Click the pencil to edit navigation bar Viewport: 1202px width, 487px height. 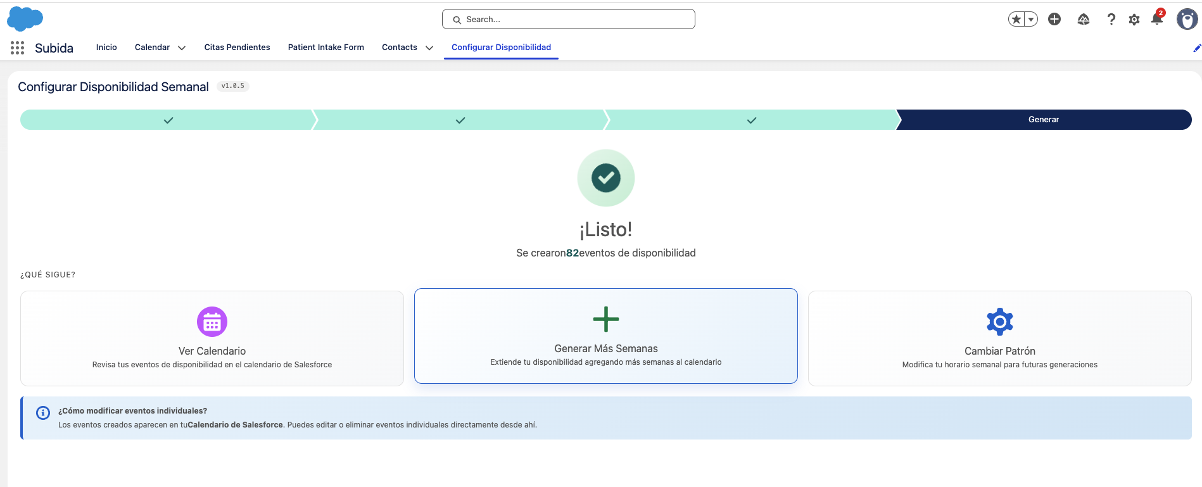coord(1197,48)
